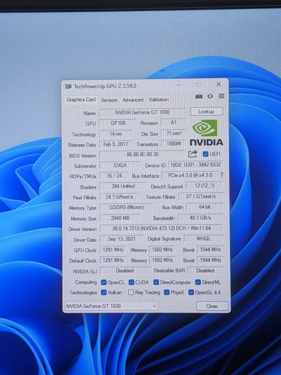Click the Shaders value 384 Unified
This screenshot has height=375, width=281.
[123, 186]
